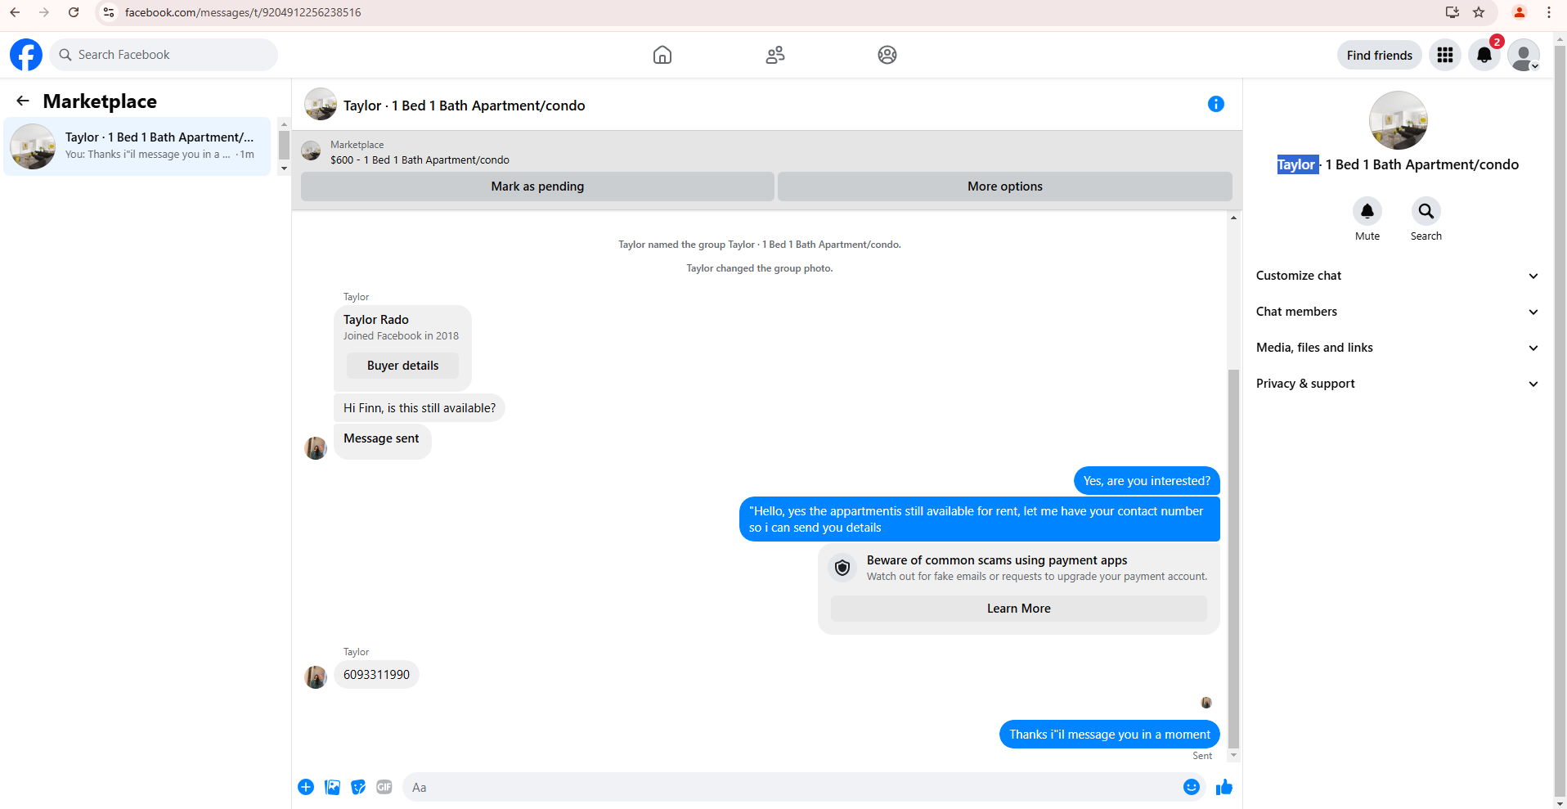Choose a GIF in the composer
Viewport: 1567px width, 809px height.
coord(384,787)
